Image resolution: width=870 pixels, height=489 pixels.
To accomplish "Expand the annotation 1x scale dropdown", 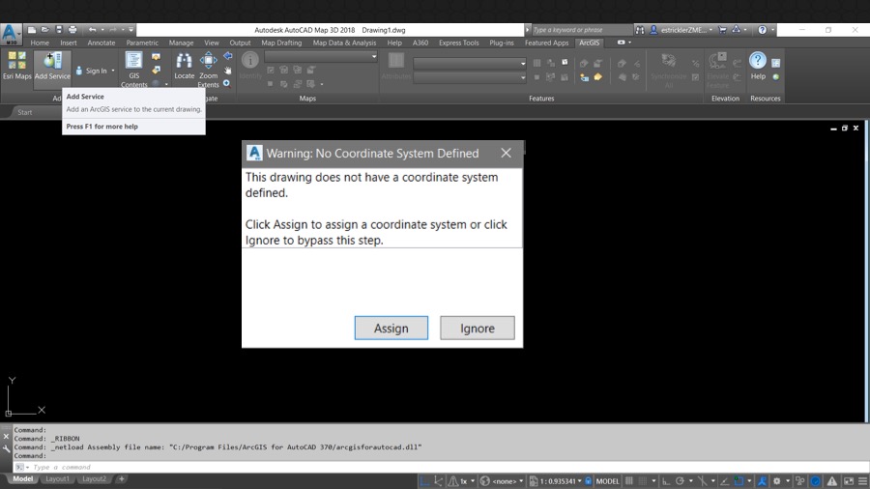I will pos(472,481).
